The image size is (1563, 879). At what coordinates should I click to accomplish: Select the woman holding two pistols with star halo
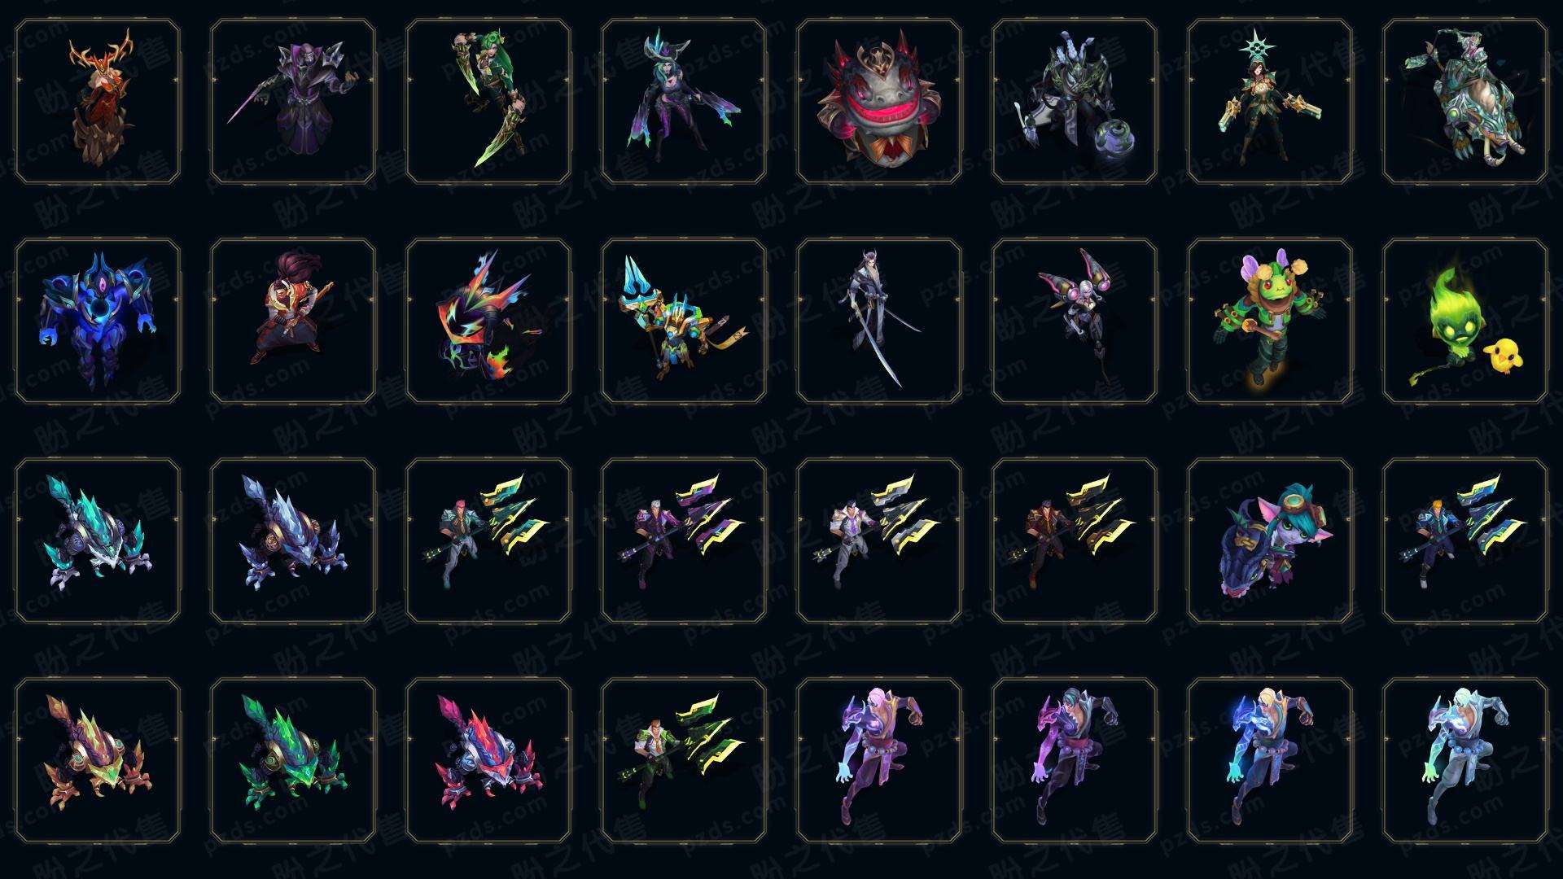pyautogui.click(x=1270, y=102)
